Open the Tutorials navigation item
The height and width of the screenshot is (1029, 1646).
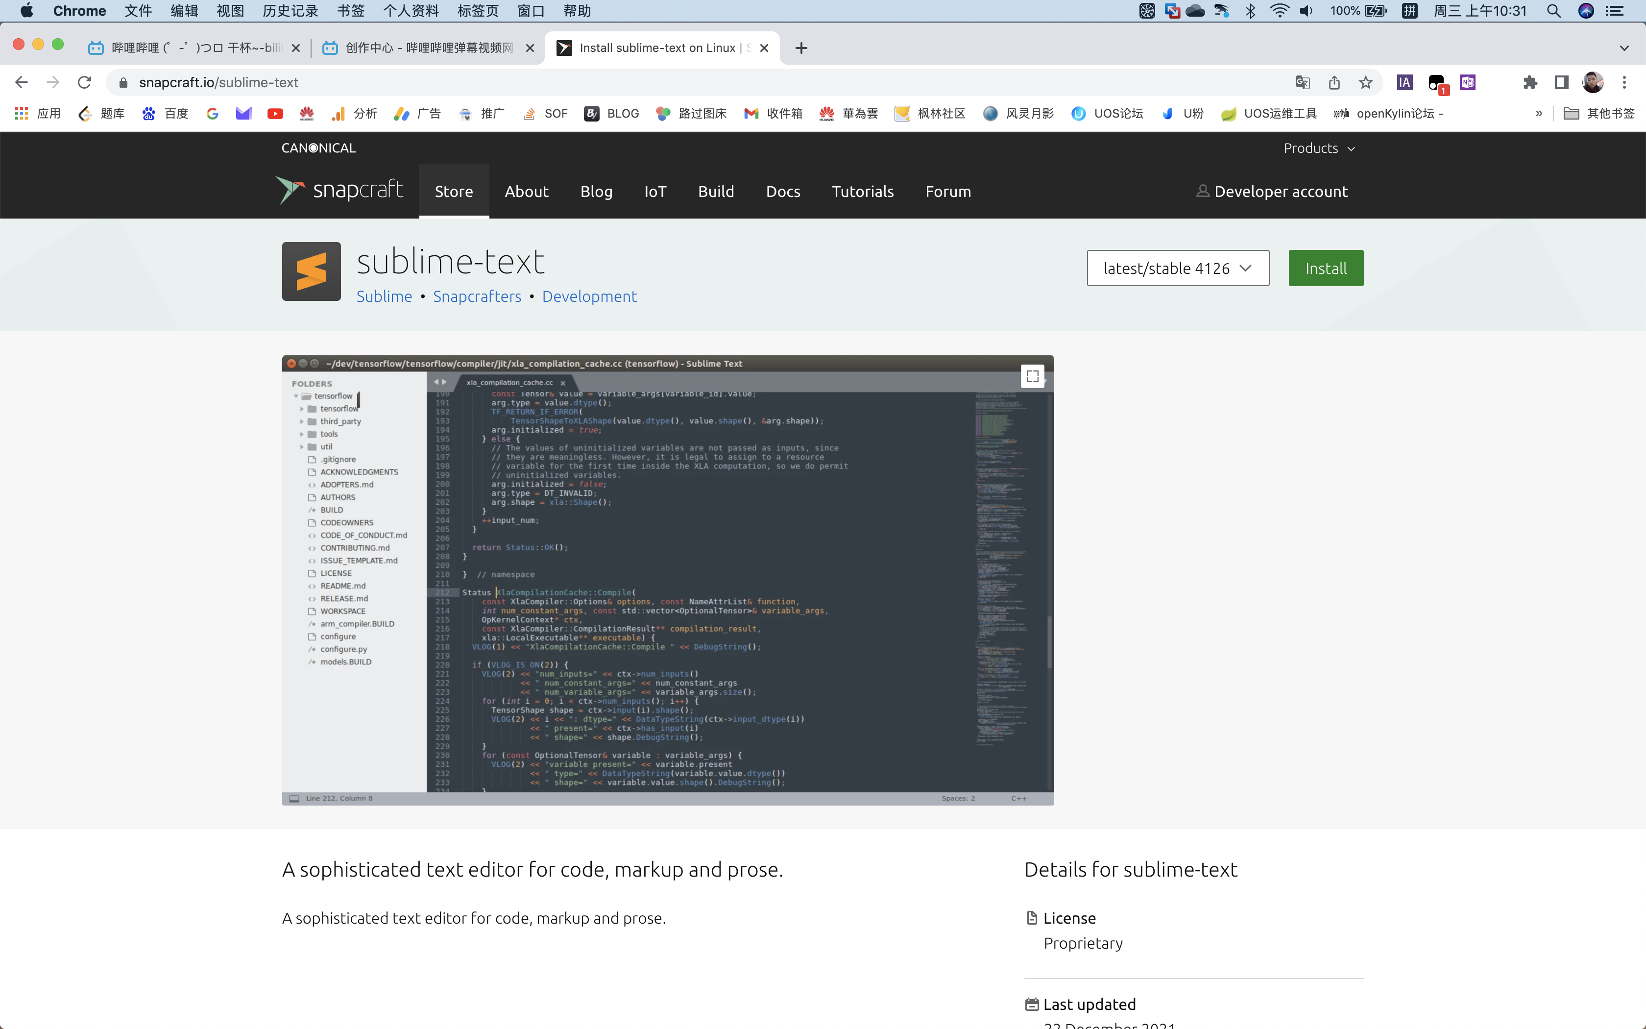(x=863, y=191)
